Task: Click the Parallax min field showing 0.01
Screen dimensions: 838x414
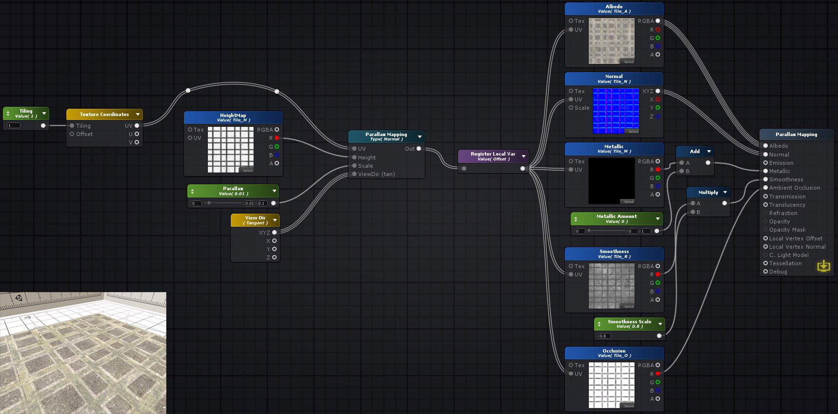Action: (x=250, y=203)
